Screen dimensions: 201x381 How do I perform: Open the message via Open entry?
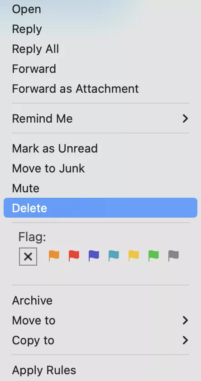tap(100, 10)
